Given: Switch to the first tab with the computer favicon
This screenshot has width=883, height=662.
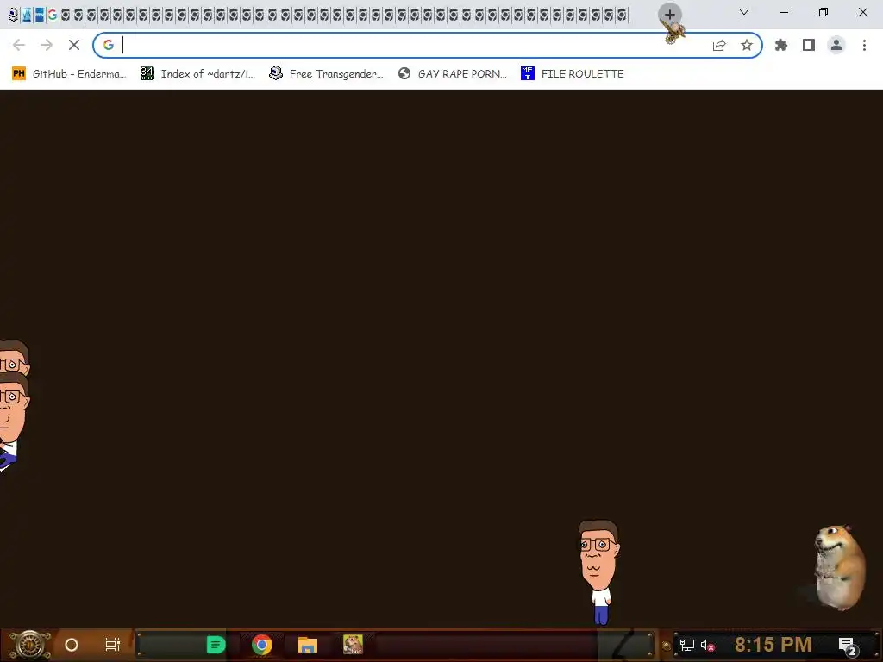Looking at the screenshot, I should pyautogui.click(x=13, y=15).
